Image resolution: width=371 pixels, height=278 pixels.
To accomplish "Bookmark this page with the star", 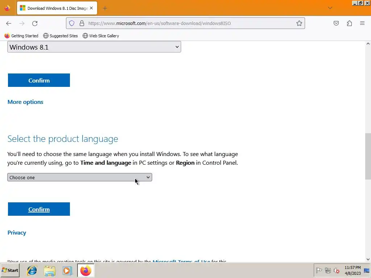I will point(299,23).
